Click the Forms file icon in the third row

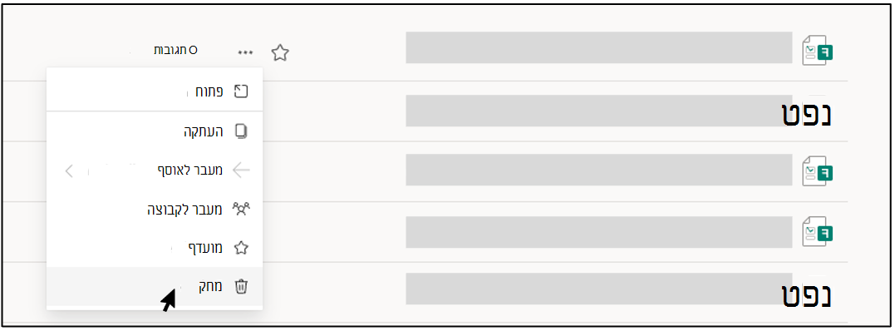point(818,171)
